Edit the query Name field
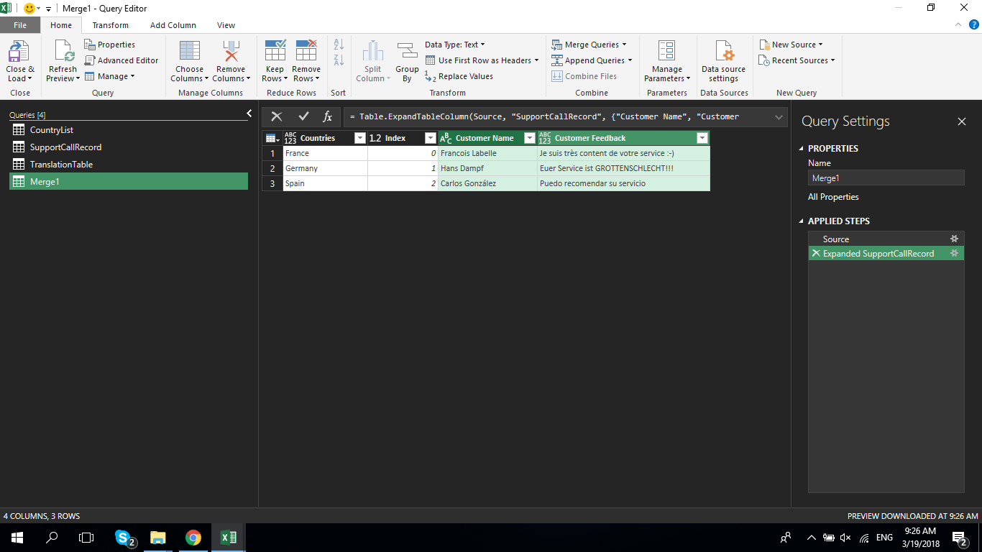The image size is (982, 552). (886, 178)
